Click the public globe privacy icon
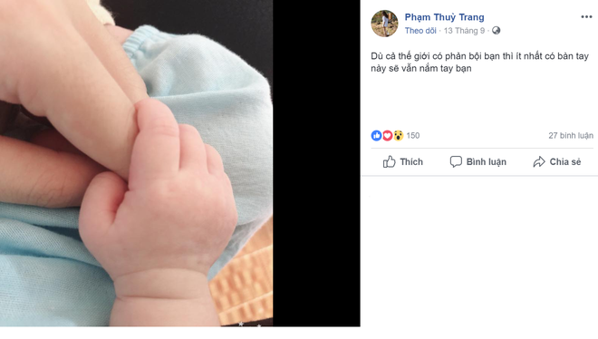598x339 pixels. pos(496,31)
